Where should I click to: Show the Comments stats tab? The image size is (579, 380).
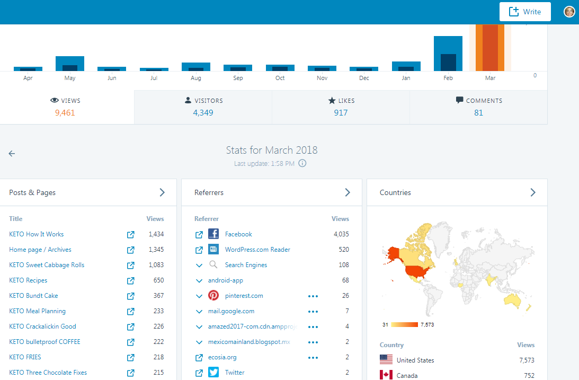click(x=478, y=107)
